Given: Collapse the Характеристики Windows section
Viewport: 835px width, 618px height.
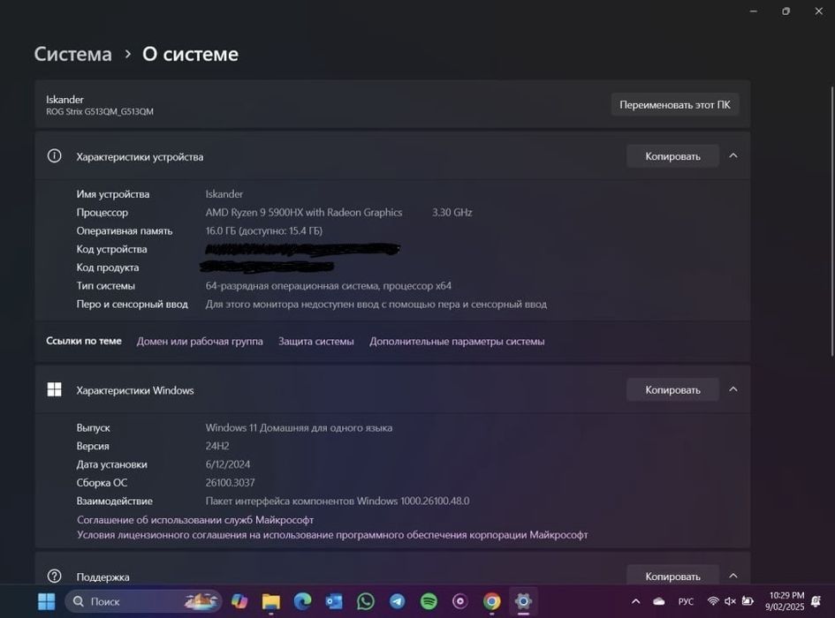Looking at the screenshot, I should [733, 389].
